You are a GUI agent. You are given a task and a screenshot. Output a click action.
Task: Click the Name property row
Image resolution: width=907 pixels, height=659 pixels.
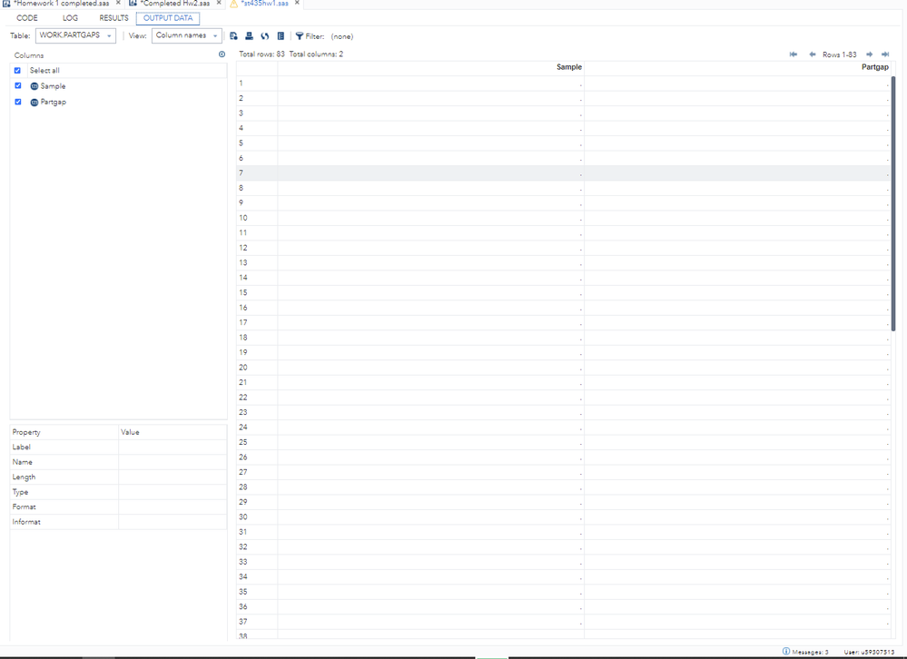pos(118,462)
